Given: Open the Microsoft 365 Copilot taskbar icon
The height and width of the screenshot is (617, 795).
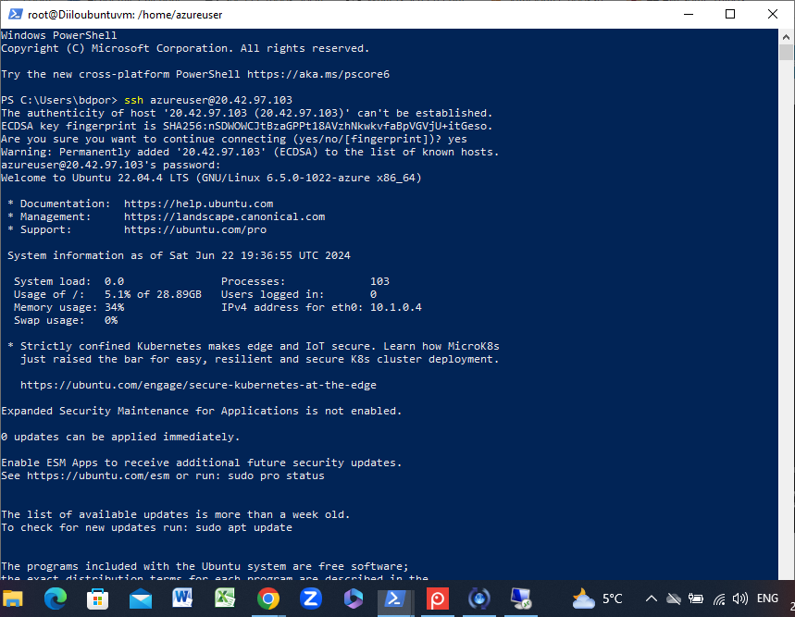Looking at the screenshot, I should [x=354, y=598].
